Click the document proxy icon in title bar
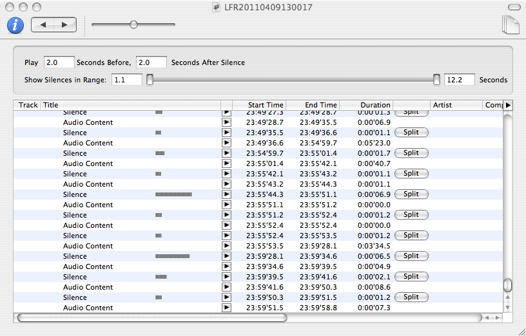The width and height of the screenshot is (526, 336). [217, 7]
